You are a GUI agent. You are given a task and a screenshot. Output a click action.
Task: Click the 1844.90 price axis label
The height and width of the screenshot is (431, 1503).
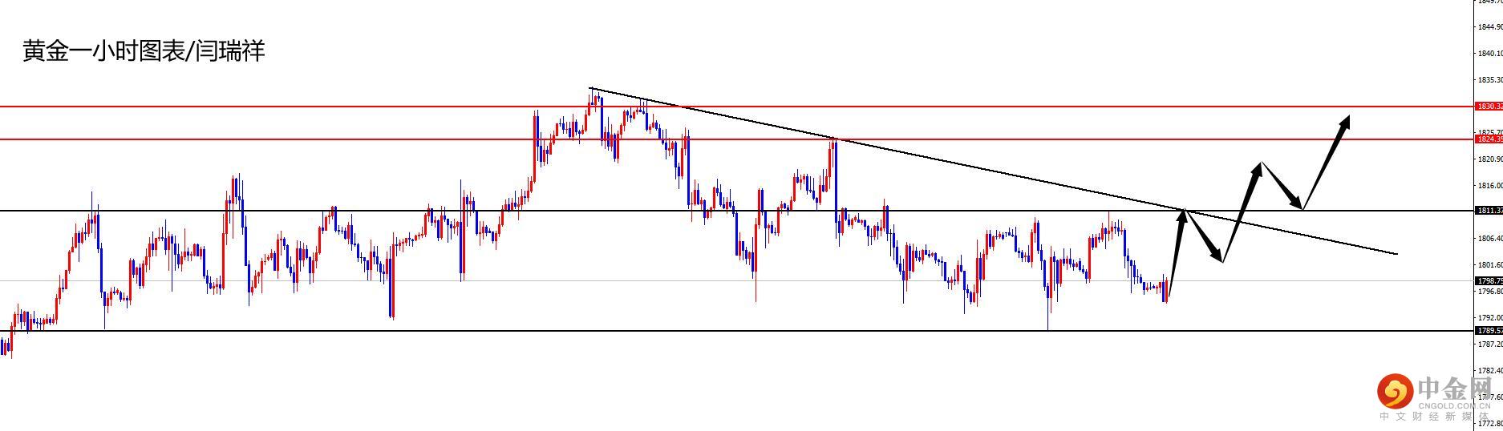[1490, 26]
